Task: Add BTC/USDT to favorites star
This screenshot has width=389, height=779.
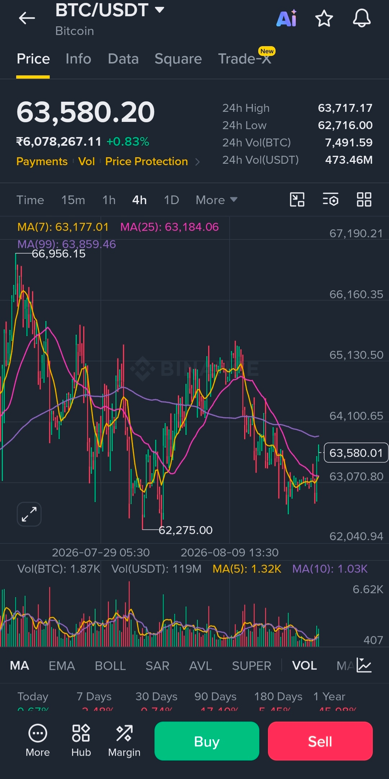Action: (324, 18)
